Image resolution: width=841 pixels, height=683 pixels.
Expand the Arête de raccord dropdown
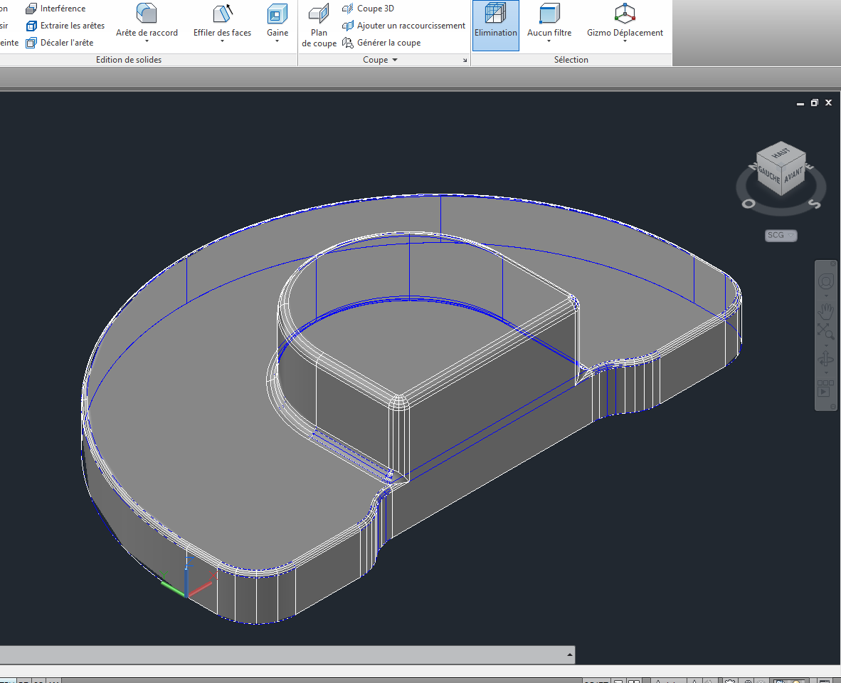click(147, 41)
